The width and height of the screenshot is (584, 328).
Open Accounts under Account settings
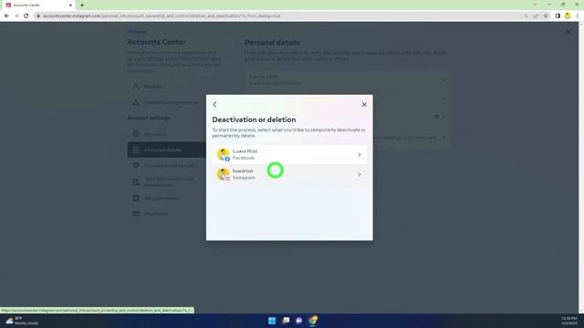[167, 134]
